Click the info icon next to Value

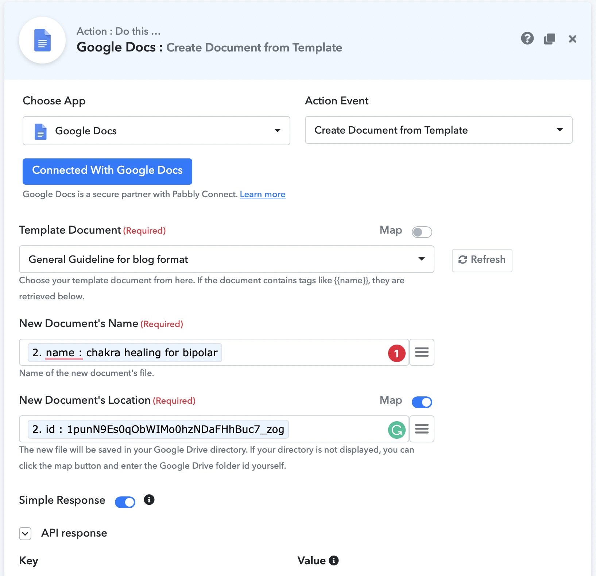point(334,560)
